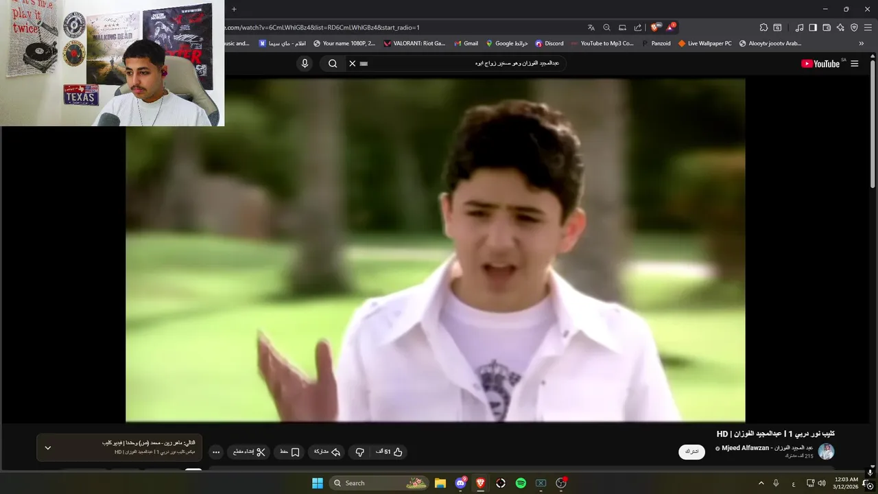Show hidden system tray icons chevron
The height and width of the screenshot is (494, 878).
coord(761,483)
